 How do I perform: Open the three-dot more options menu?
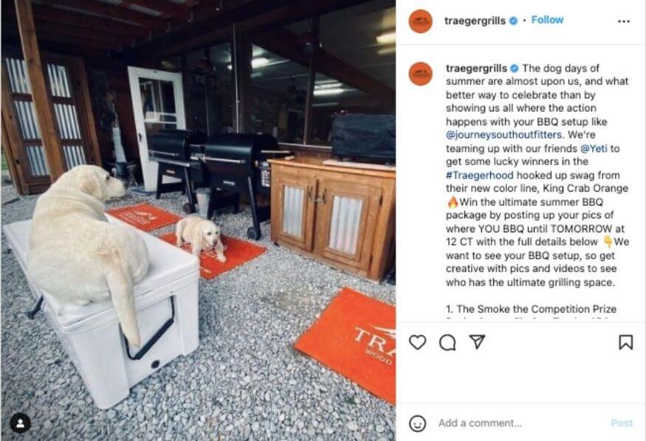point(624,21)
